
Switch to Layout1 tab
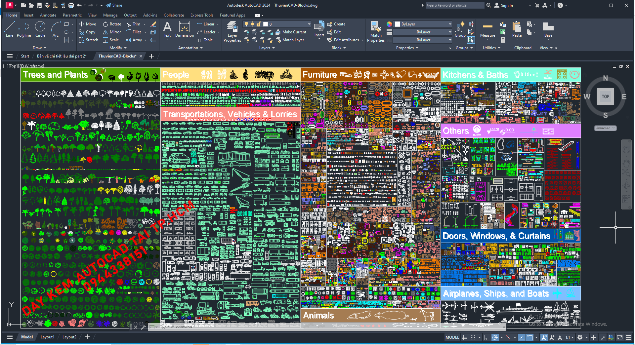point(47,337)
